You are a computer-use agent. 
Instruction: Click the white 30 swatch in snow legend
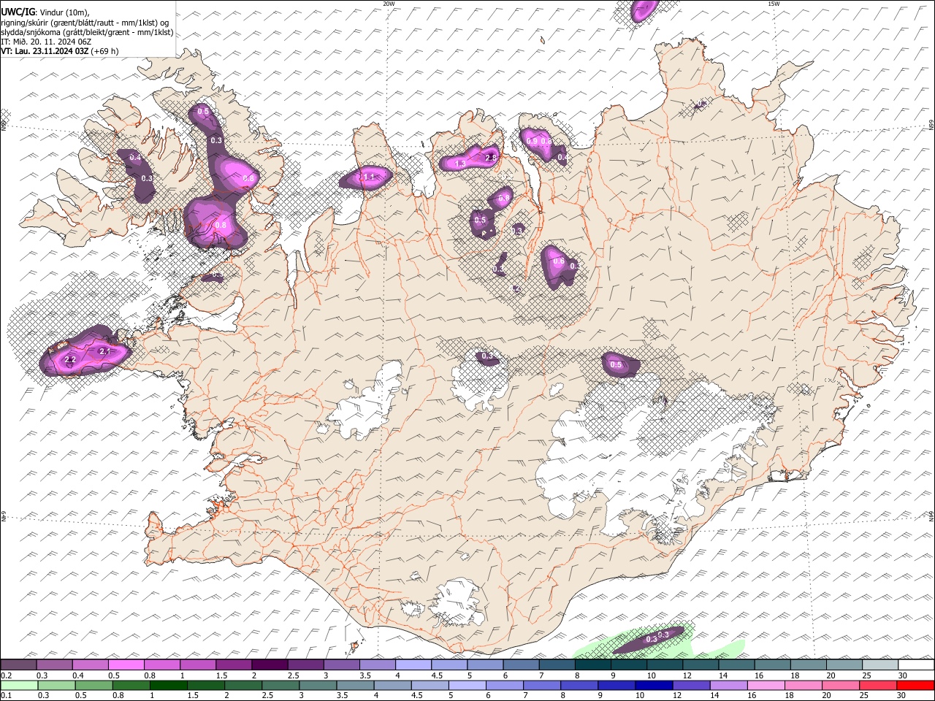click(916, 664)
